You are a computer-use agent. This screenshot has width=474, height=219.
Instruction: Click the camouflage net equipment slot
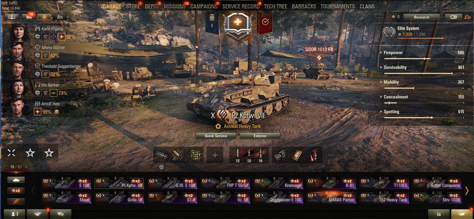pos(195,155)
